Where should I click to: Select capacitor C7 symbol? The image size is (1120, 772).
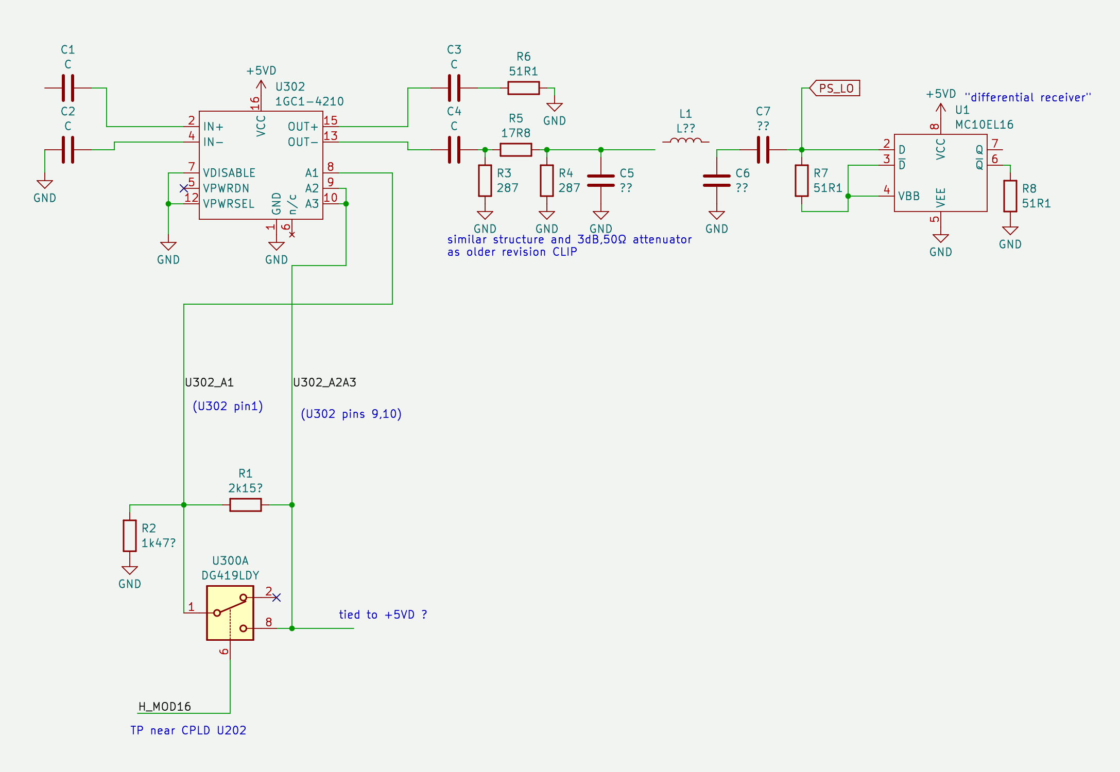click(763, 150)
